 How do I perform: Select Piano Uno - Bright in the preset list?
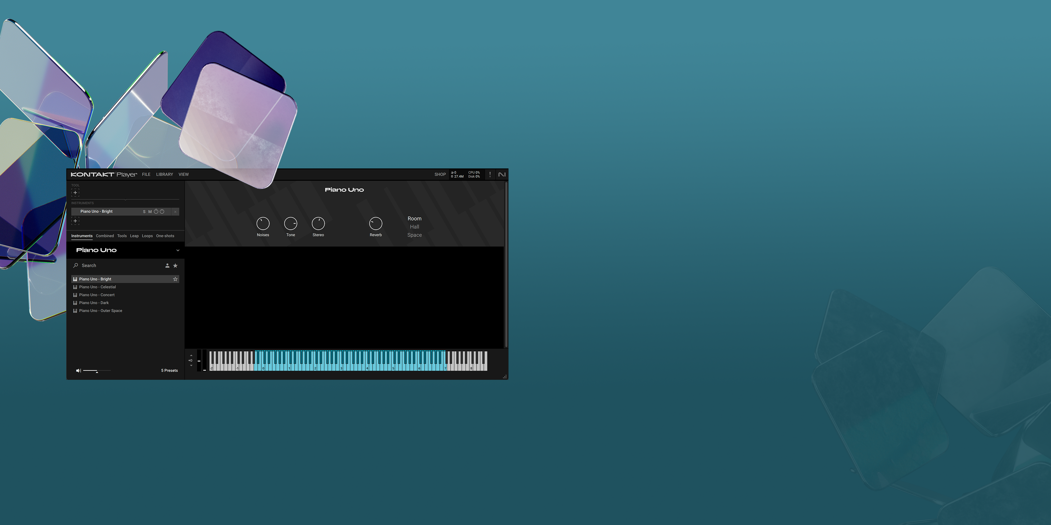pyautogui.click(x=125, y=279)
